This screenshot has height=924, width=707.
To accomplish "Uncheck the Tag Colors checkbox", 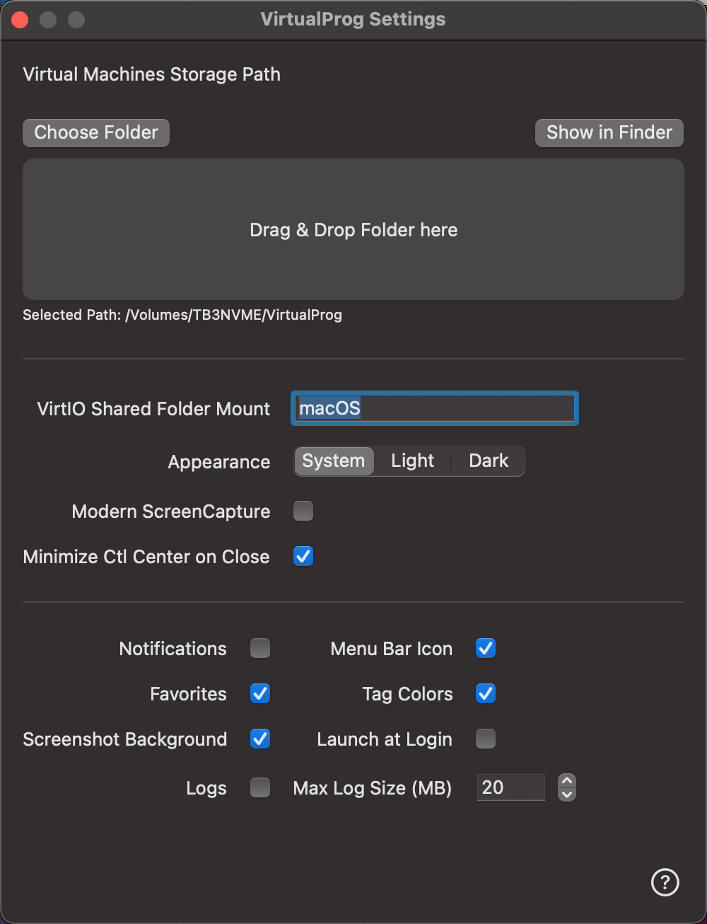I will 486,693.
